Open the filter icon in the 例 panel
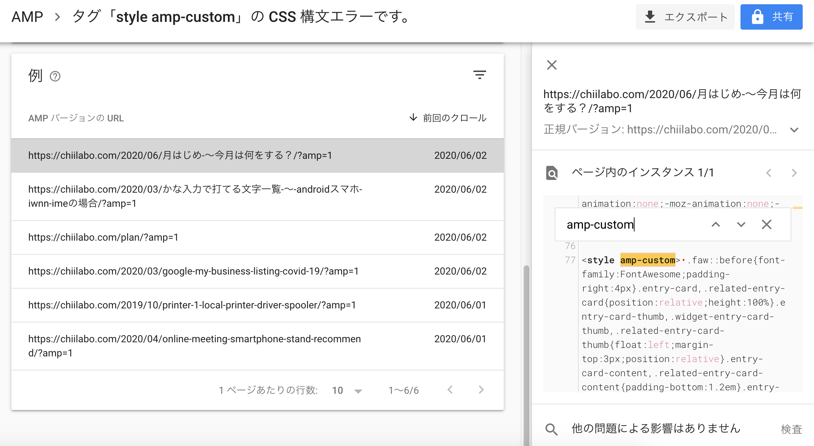 click(480, 75)
